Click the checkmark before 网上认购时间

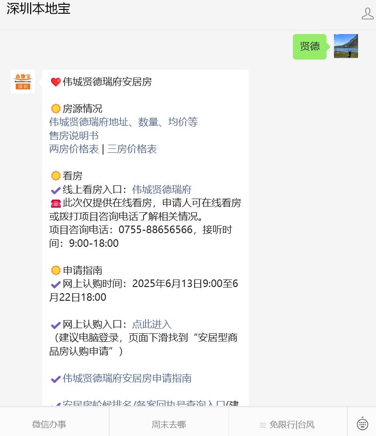coord(56,285)
